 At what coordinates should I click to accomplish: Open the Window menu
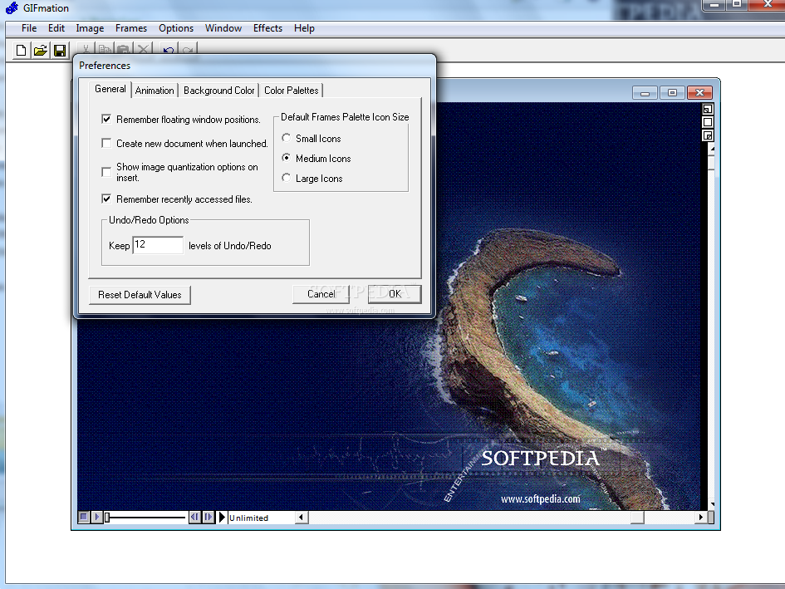point(223,28)
